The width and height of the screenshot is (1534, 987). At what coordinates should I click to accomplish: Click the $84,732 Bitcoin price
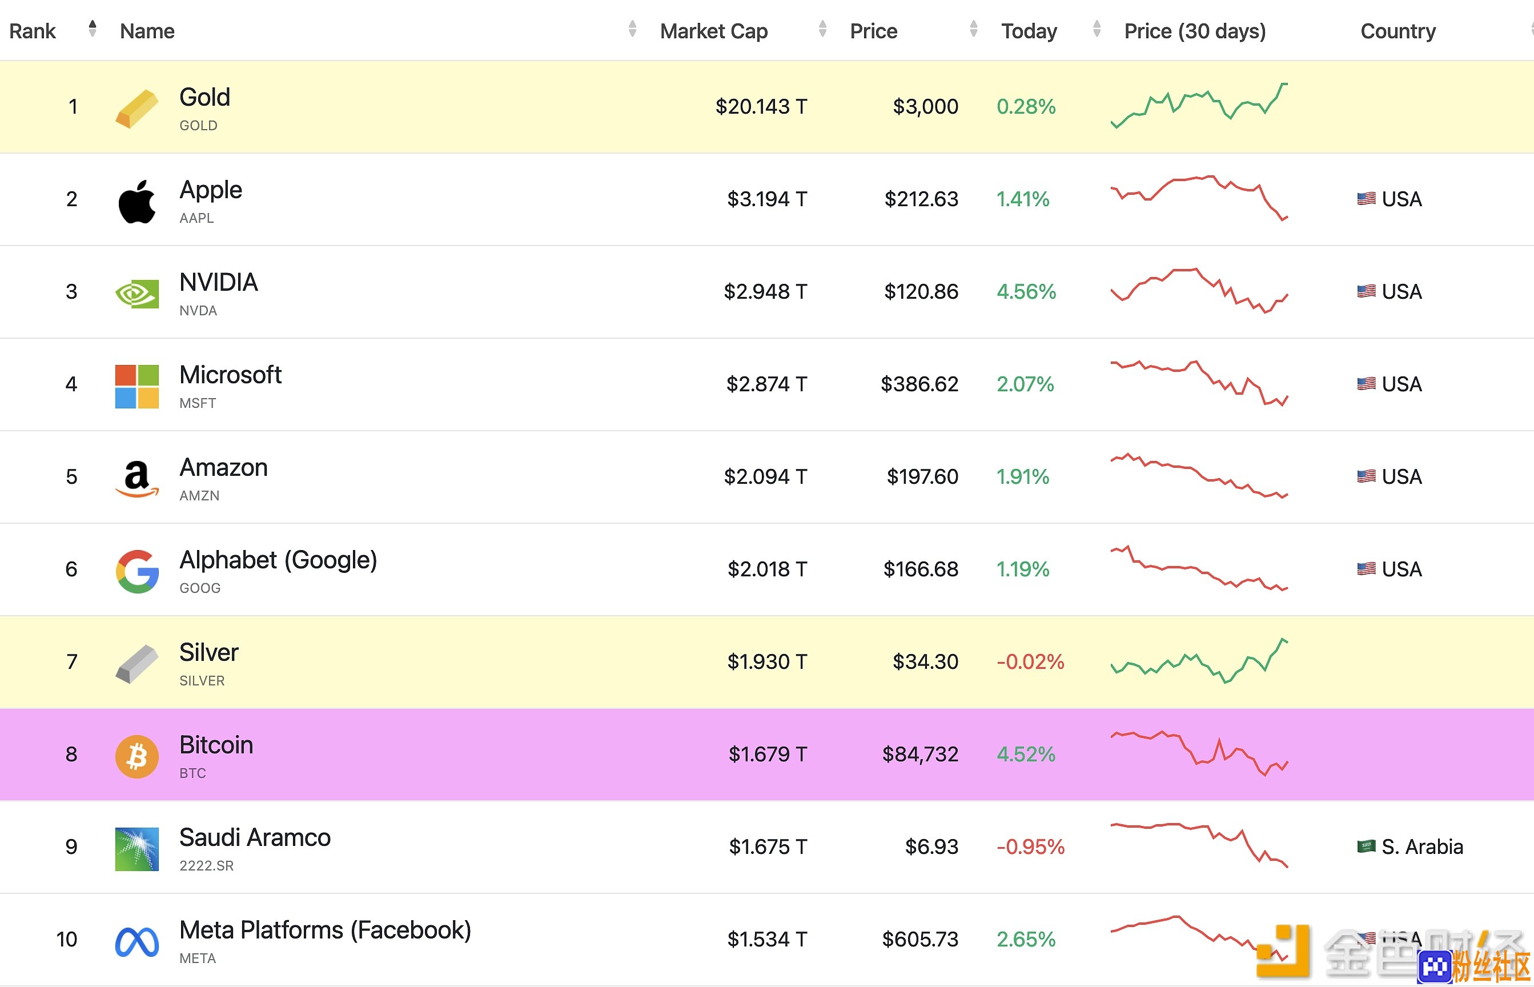(x=919, y=755)
